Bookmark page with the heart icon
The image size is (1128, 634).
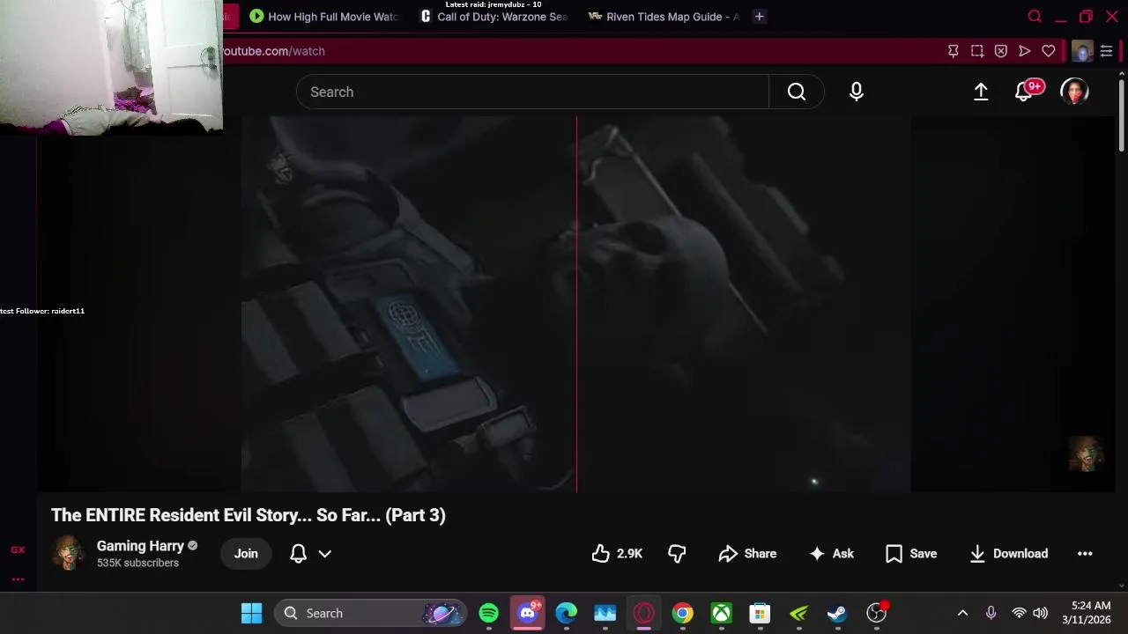(x=1048, y=51)
